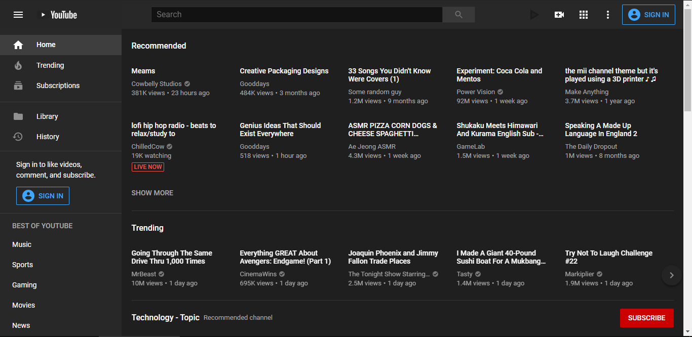Click verified badge next to The Tonight Show

point(435,274)
